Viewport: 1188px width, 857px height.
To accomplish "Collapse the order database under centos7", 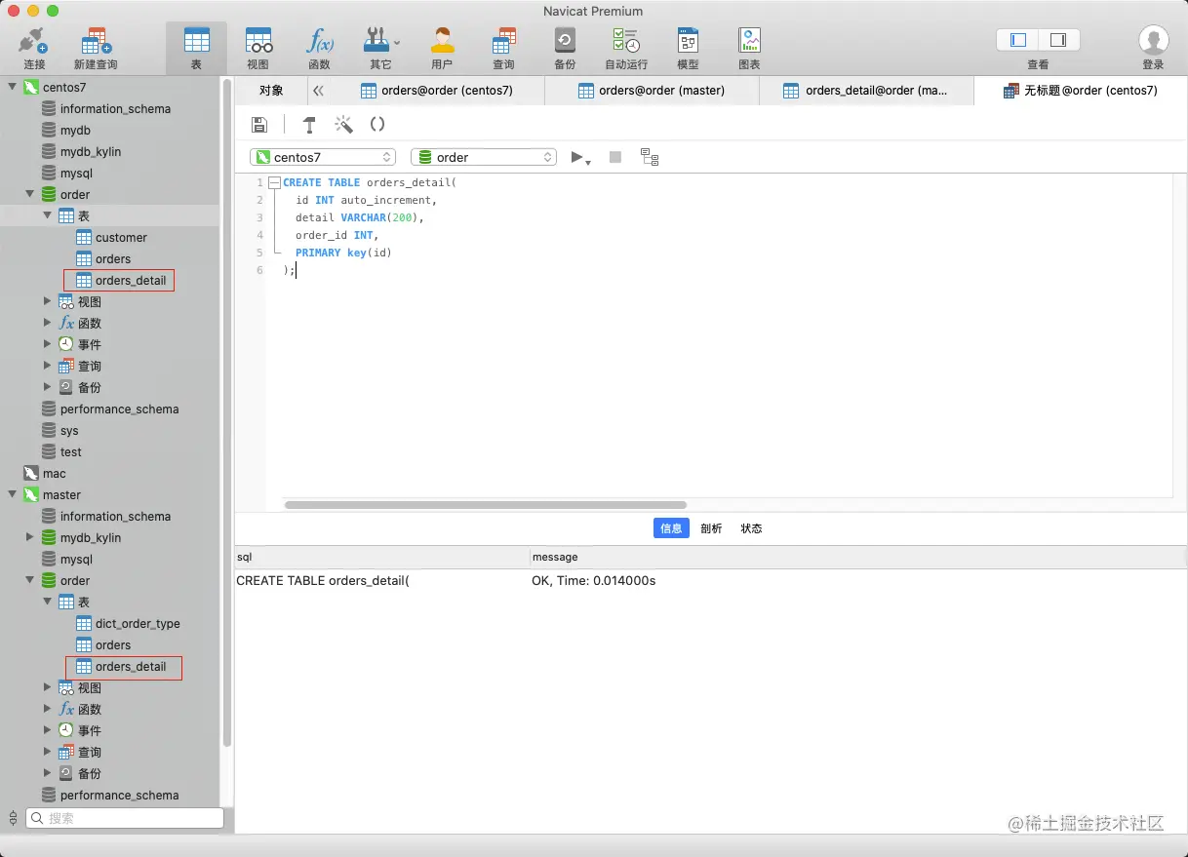I will click(x=30, y=194).
